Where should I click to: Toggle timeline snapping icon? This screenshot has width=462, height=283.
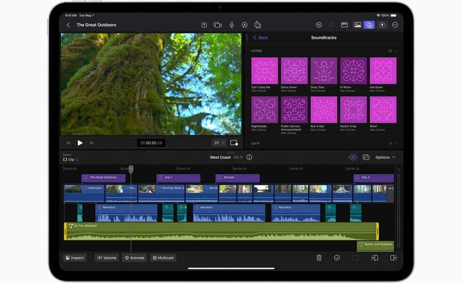pyautogui.click(x=353, y=158)
